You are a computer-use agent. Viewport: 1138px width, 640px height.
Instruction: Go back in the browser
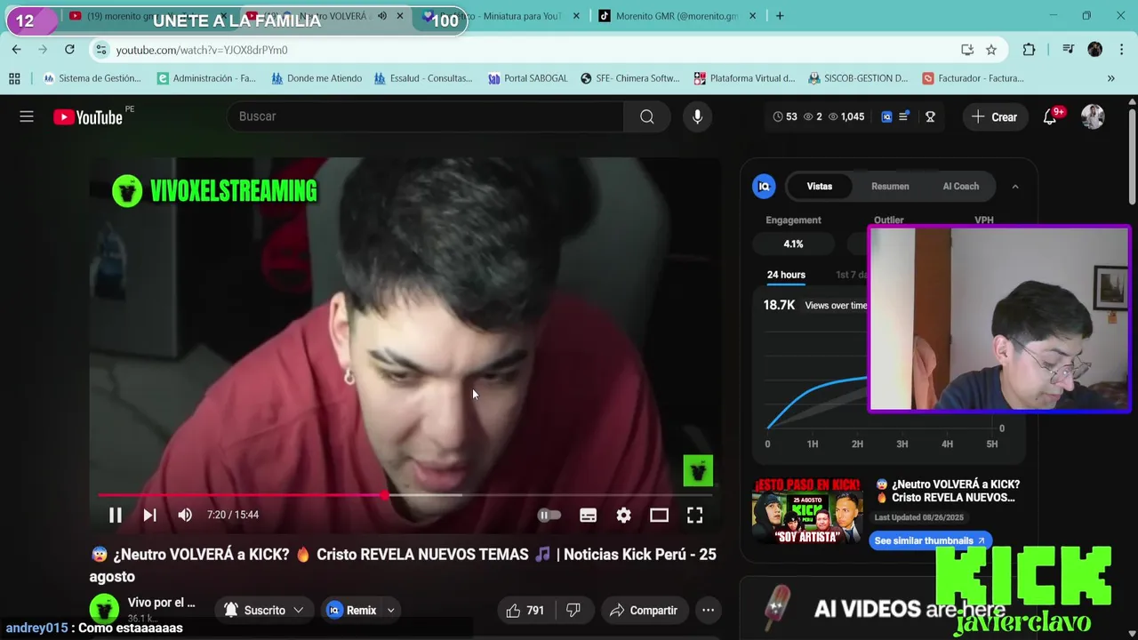16,50
